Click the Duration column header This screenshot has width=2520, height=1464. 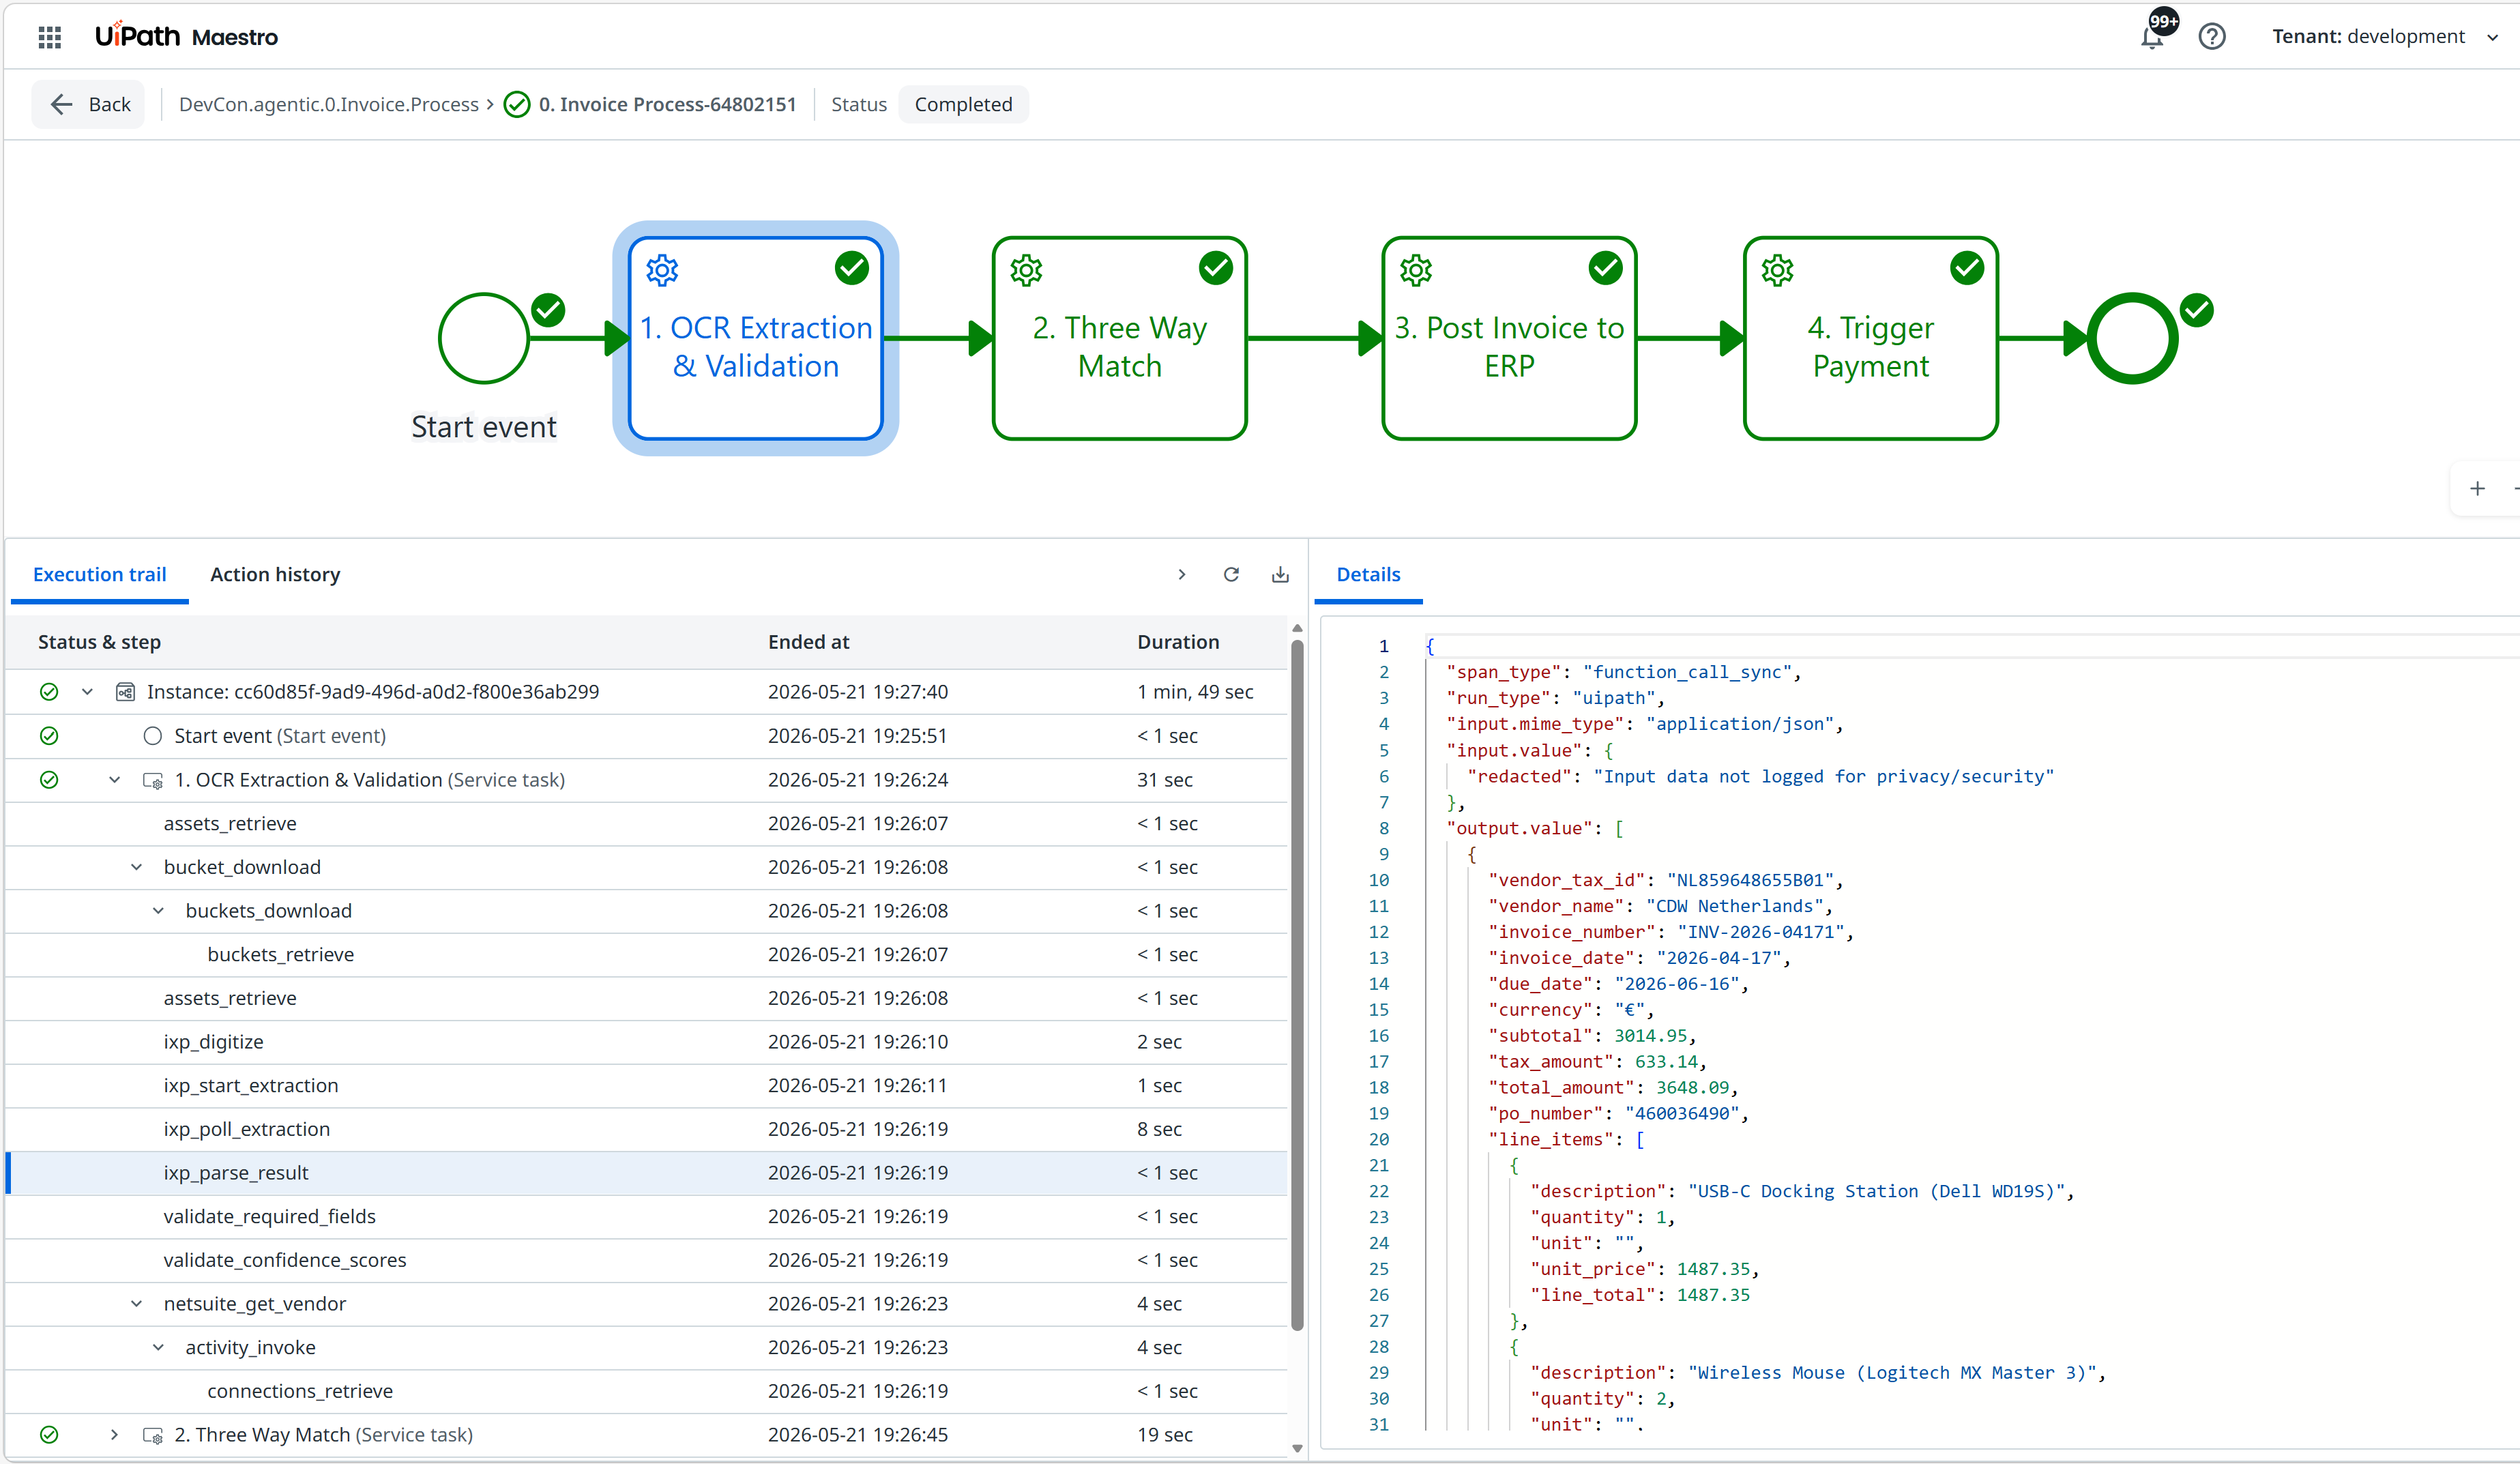(1178, 642)
